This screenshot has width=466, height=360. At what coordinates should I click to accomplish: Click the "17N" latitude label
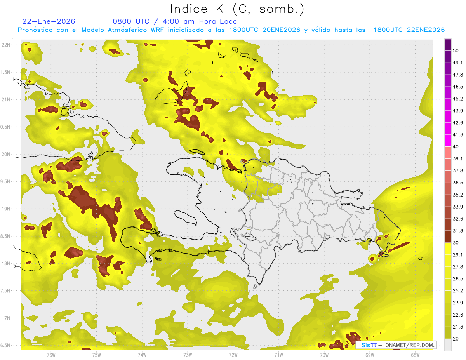[6, 318]
